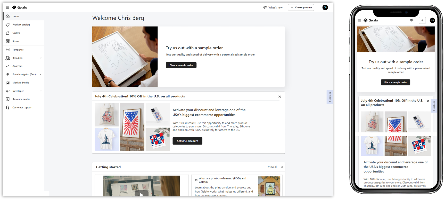Viewport: 445px width, 199px height.
Task: Click the CB user avatar in the desktop header
Action: click(325, 7)
